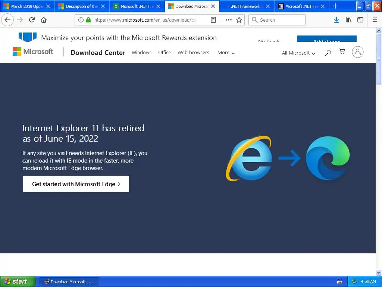Click the green padlock security icon
The height and width of the screenshot is (287, 382).
(x=88, y=20)
